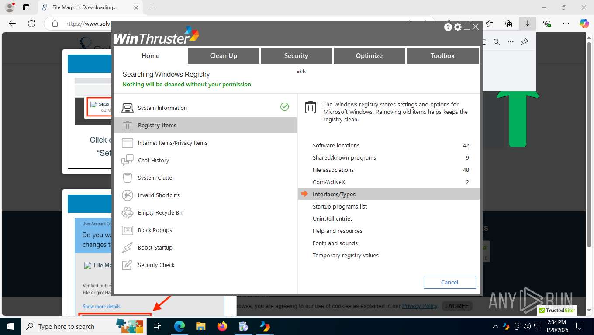This screenshot has width=594, height=335.
Task: Open Edge Copilot icon
Action: [x=584, y=24]
